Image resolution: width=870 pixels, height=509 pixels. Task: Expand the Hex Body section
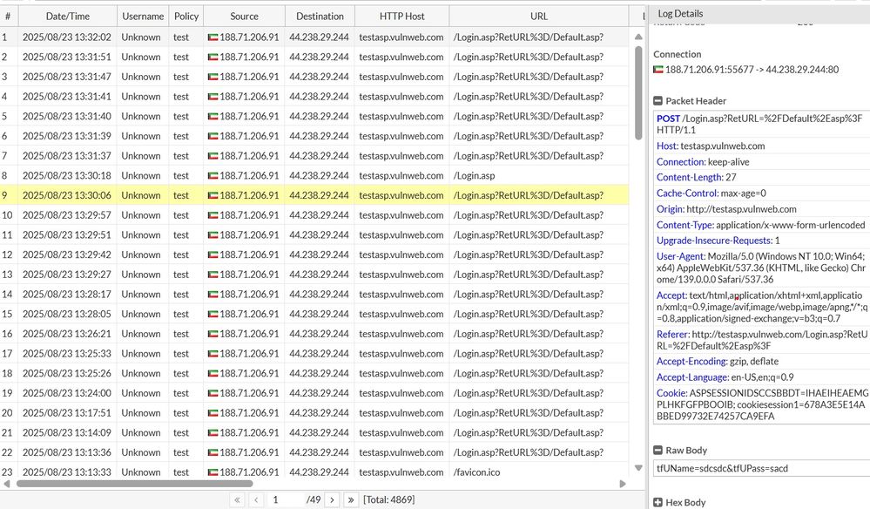658,502
